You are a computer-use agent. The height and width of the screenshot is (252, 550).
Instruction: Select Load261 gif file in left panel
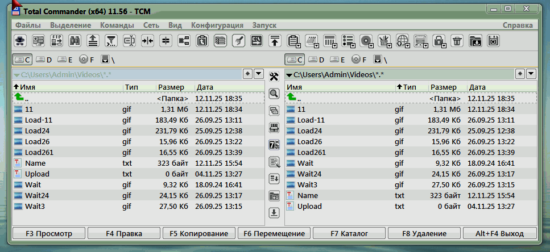click(x=40, y=152)
